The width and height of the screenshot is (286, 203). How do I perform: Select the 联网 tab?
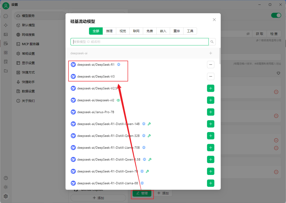pyautogui.click(x=136, y=31)
